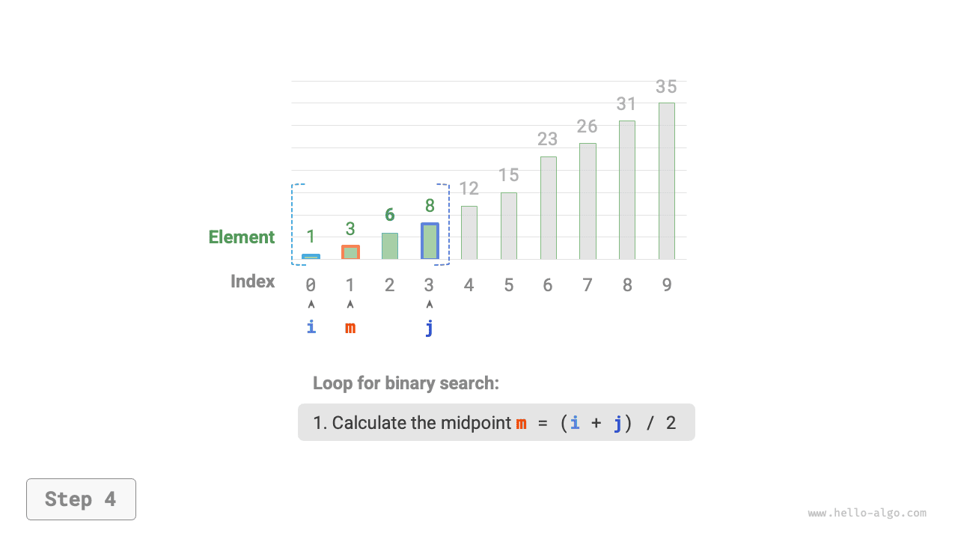Click the orange midpoint pointer label m
The height and width of the screenshot is (539, 958).
tap(350, 327)
